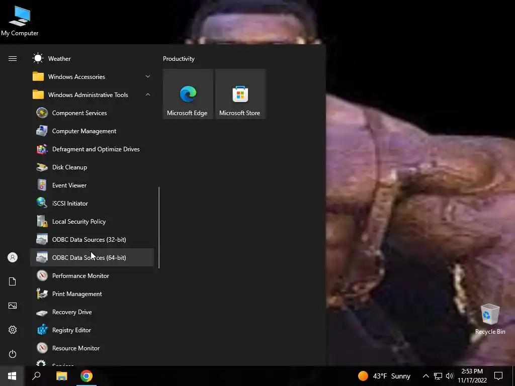The width and height of the screenshot is (515, 386).
Task: Expand the Windows Accessories folder
Action: tap(92, 77)
